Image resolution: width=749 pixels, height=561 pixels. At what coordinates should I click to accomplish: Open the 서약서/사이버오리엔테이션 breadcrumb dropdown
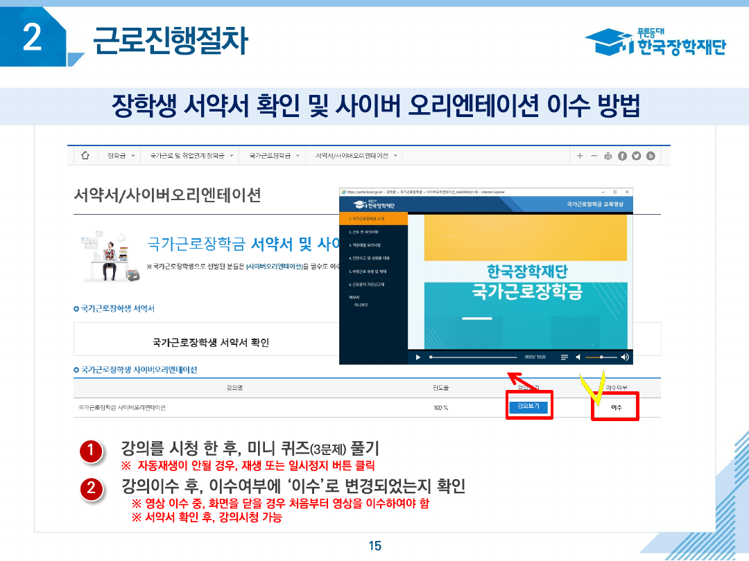tap(356, 156)
